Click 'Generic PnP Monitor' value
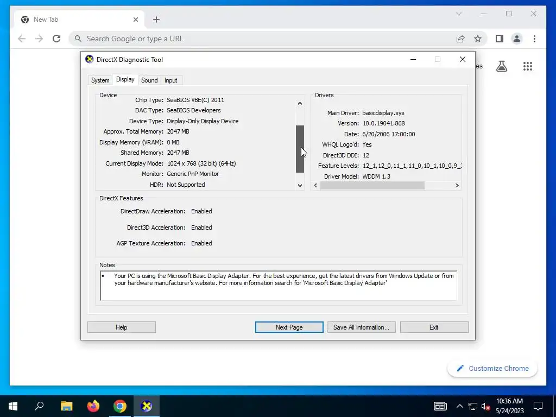The width and height of the screenshot is (556, 417). pos(193,174)
